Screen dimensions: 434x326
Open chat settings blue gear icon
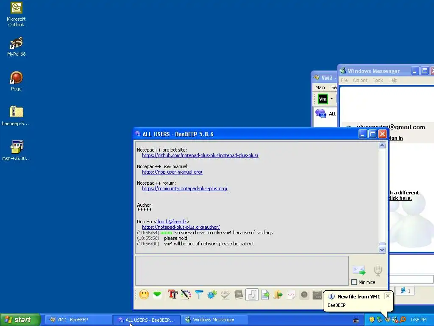coord(212,295)
